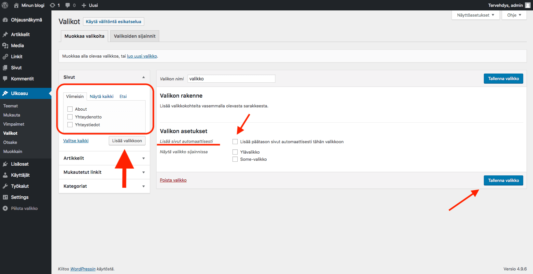Click the Media sidebar icon
The width and height of the screenshot is (533, 274).
[5, 46]
